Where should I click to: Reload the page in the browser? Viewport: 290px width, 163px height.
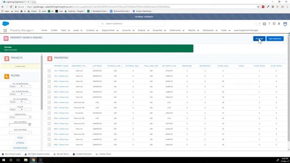[x=11, y=7]
